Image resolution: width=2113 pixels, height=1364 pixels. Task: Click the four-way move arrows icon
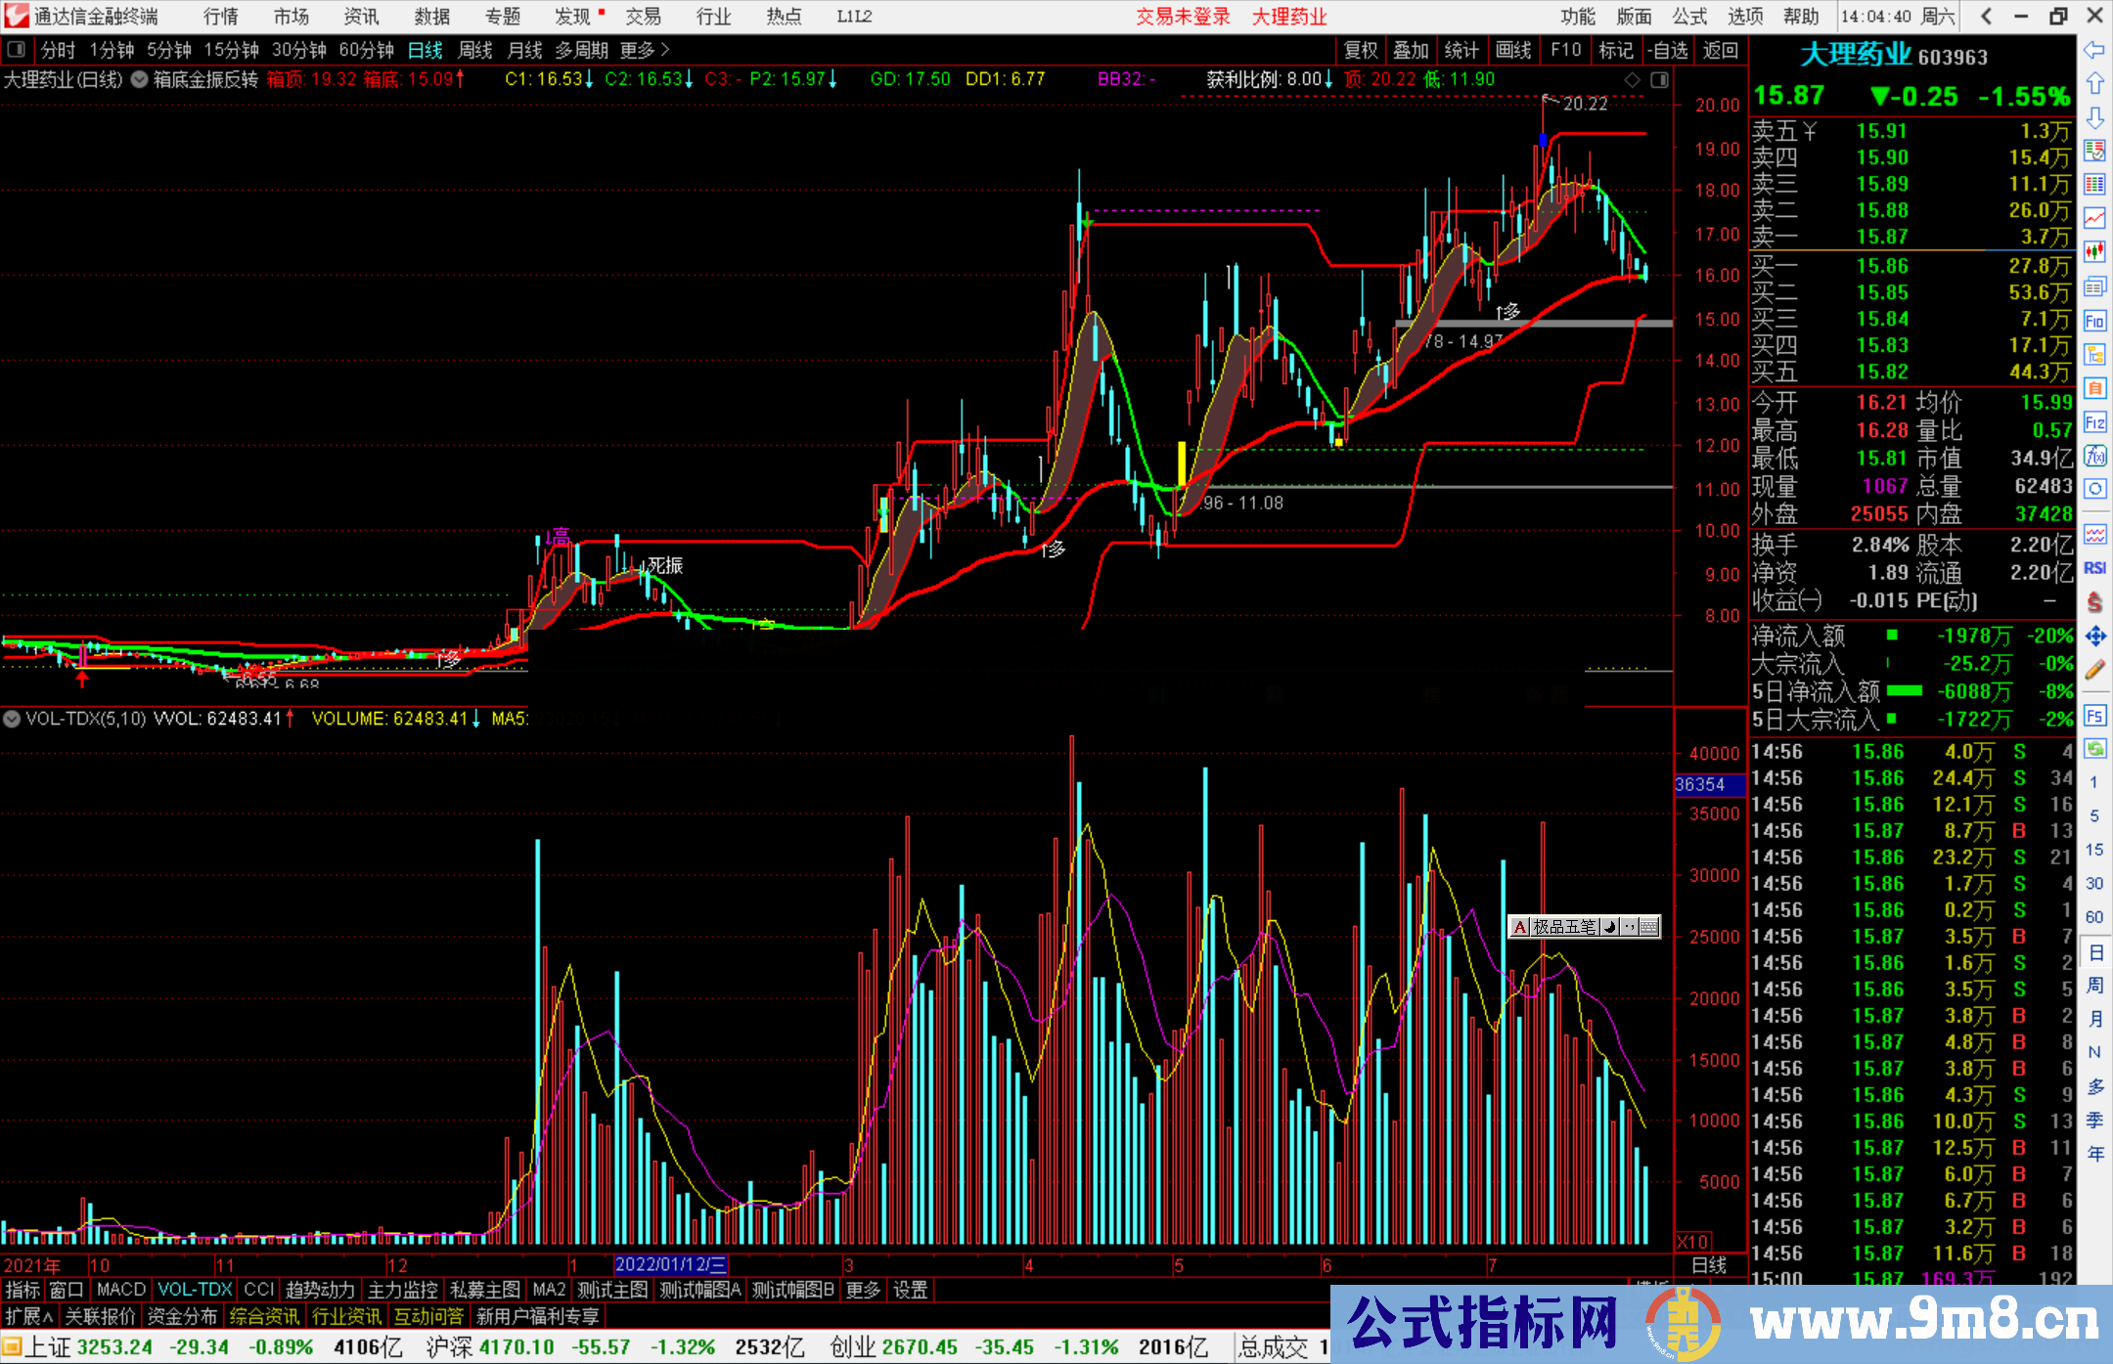coord(2094,637)
